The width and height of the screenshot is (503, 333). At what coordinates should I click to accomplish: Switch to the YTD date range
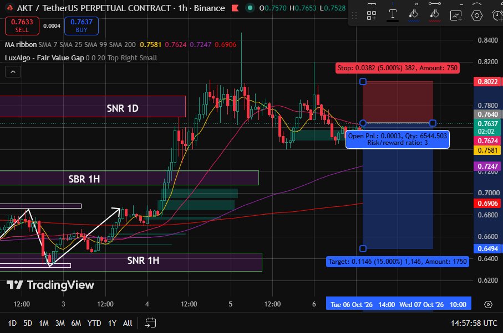pos(94,323)
